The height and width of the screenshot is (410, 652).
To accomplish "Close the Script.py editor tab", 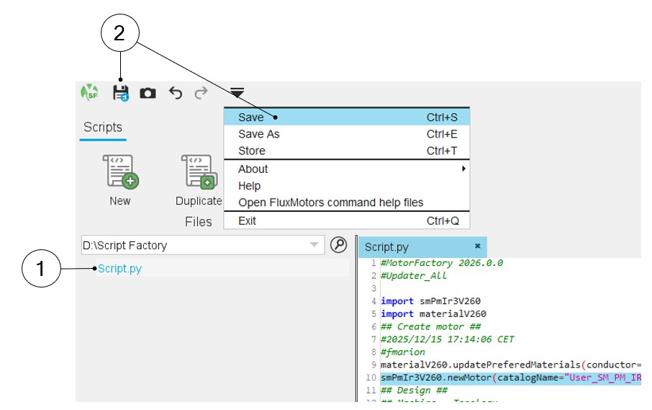I will pos(477,246).
